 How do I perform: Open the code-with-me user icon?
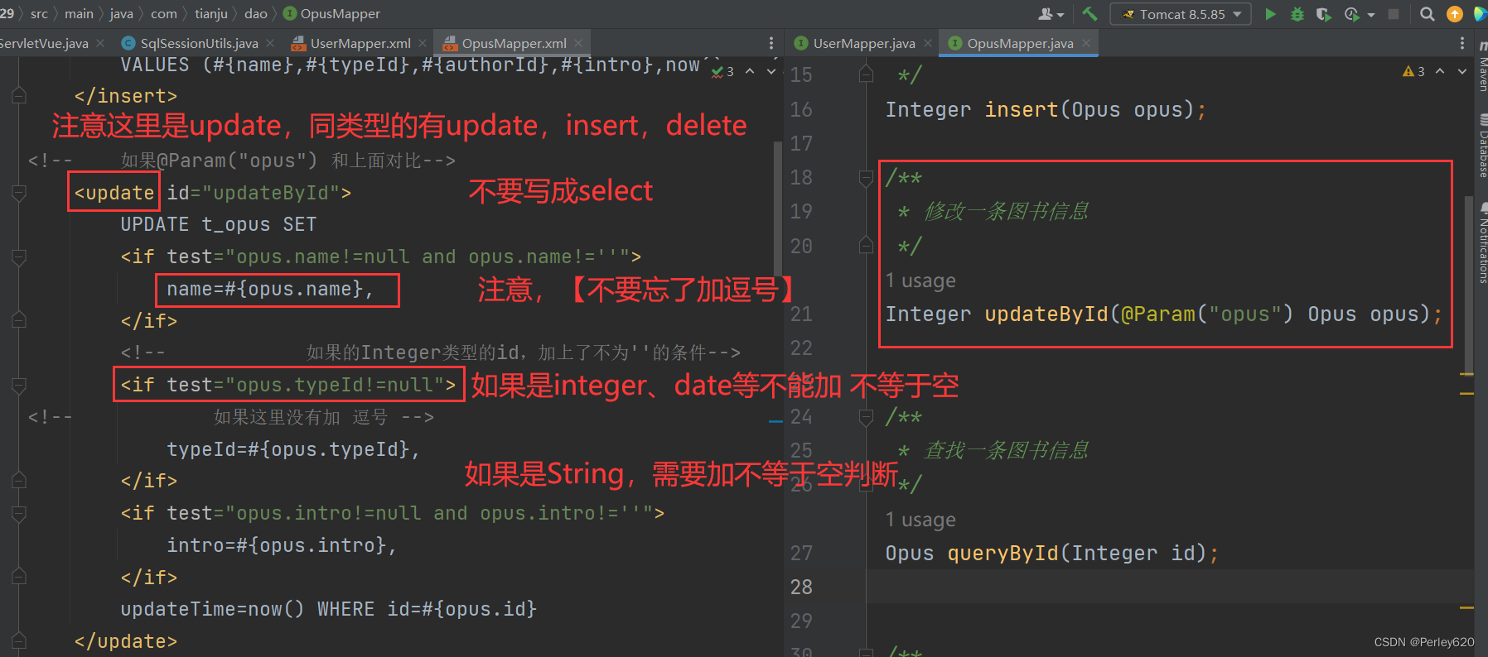coord(1051,14)
